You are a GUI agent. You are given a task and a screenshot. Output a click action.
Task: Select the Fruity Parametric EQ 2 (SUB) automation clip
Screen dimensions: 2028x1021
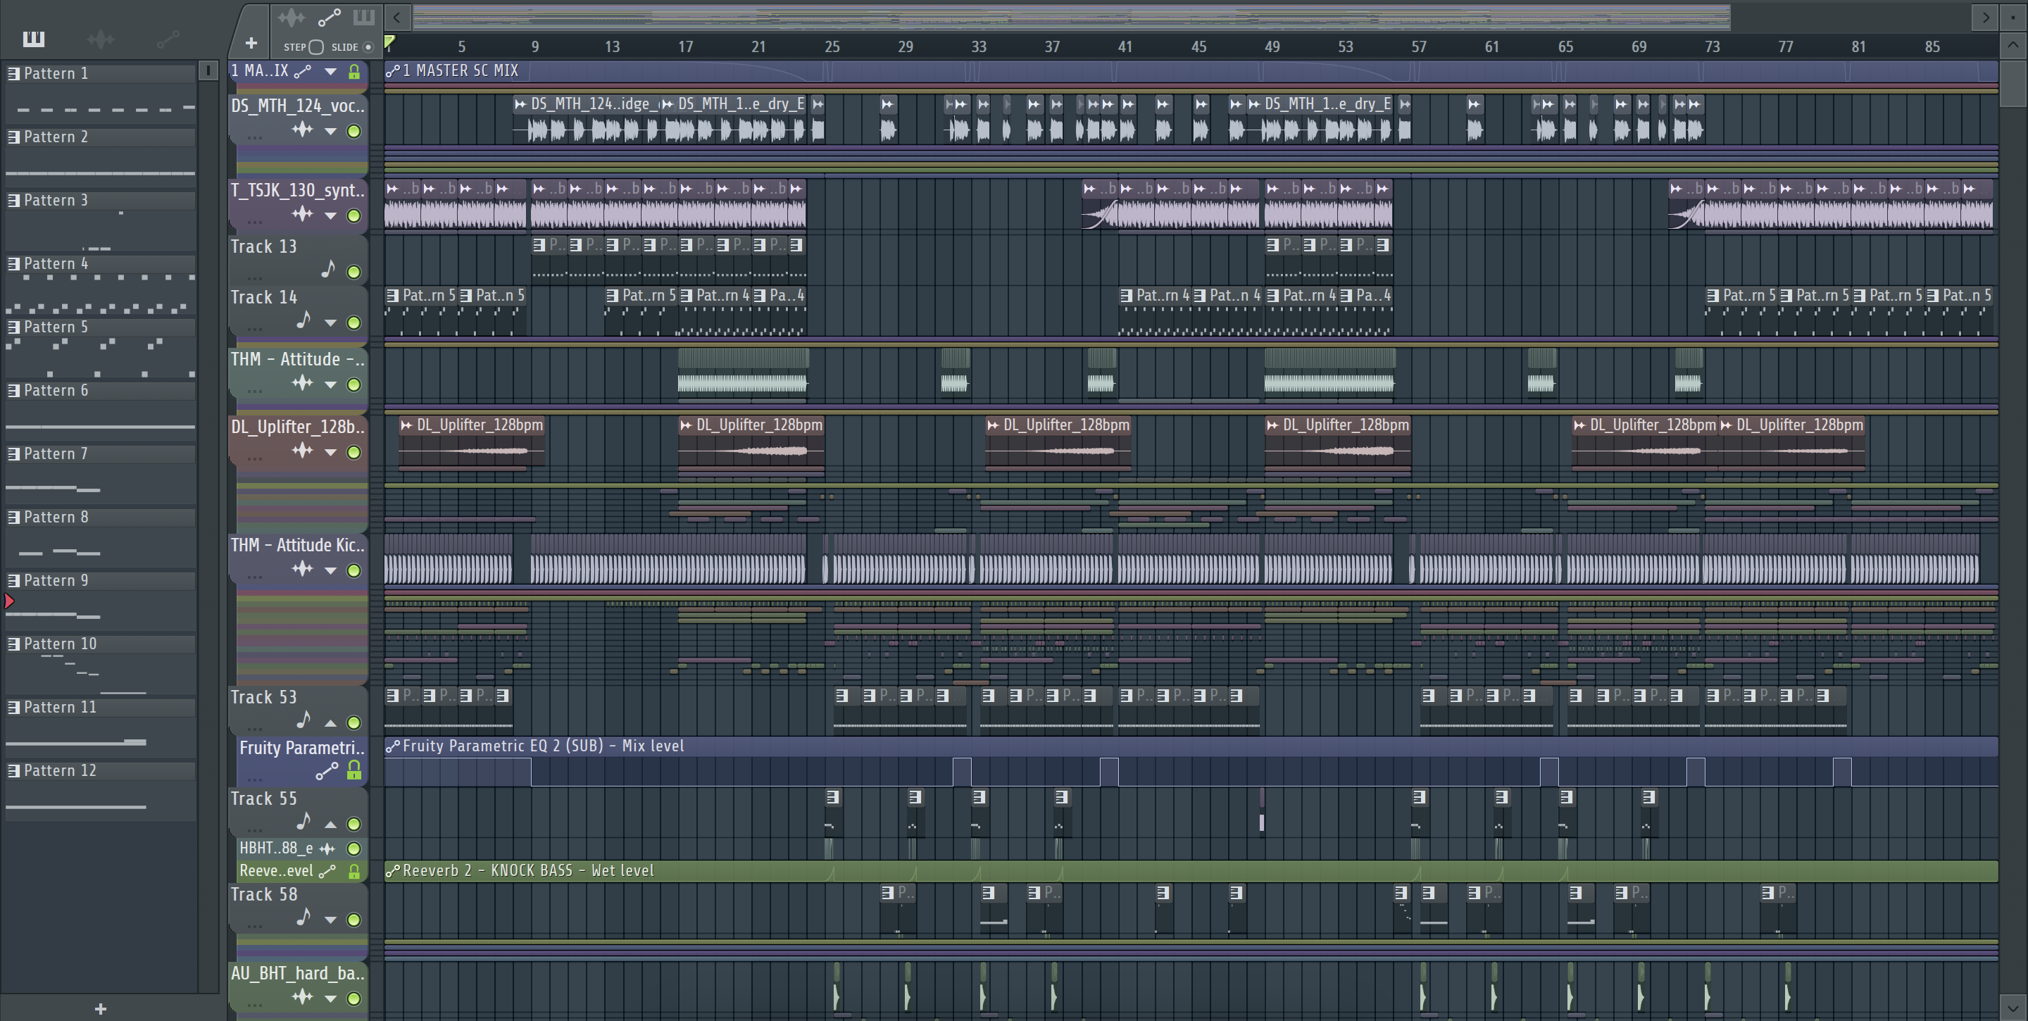[x=1190, y=762]
